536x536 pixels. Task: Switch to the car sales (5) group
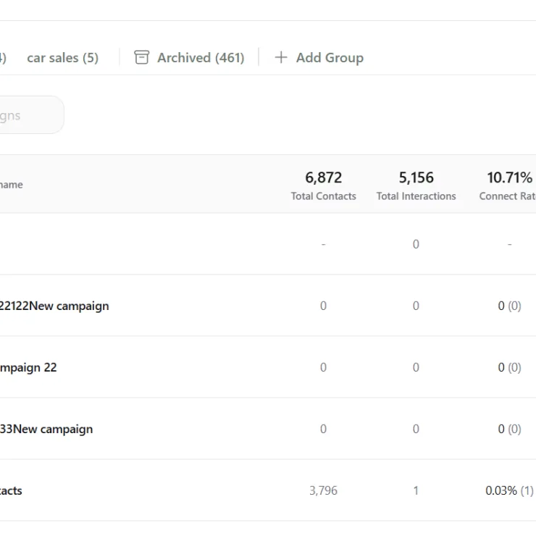click(x=62, y=57)
